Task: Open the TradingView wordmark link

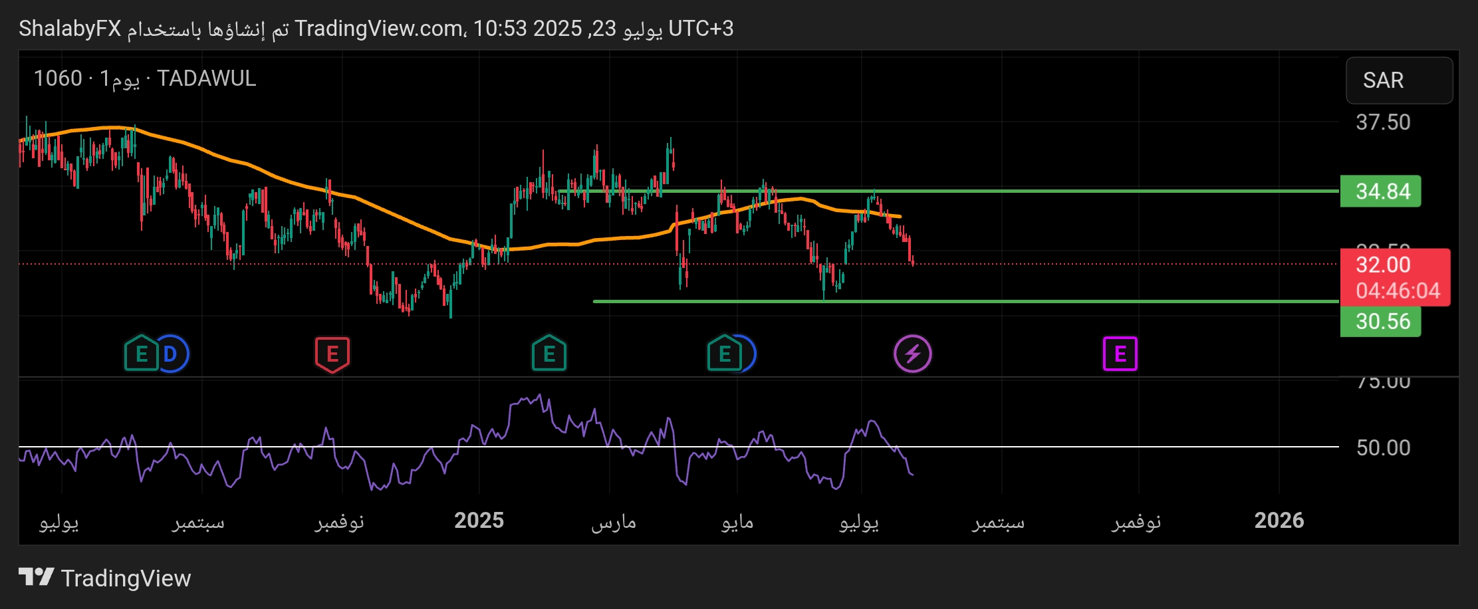Action: 126,578
